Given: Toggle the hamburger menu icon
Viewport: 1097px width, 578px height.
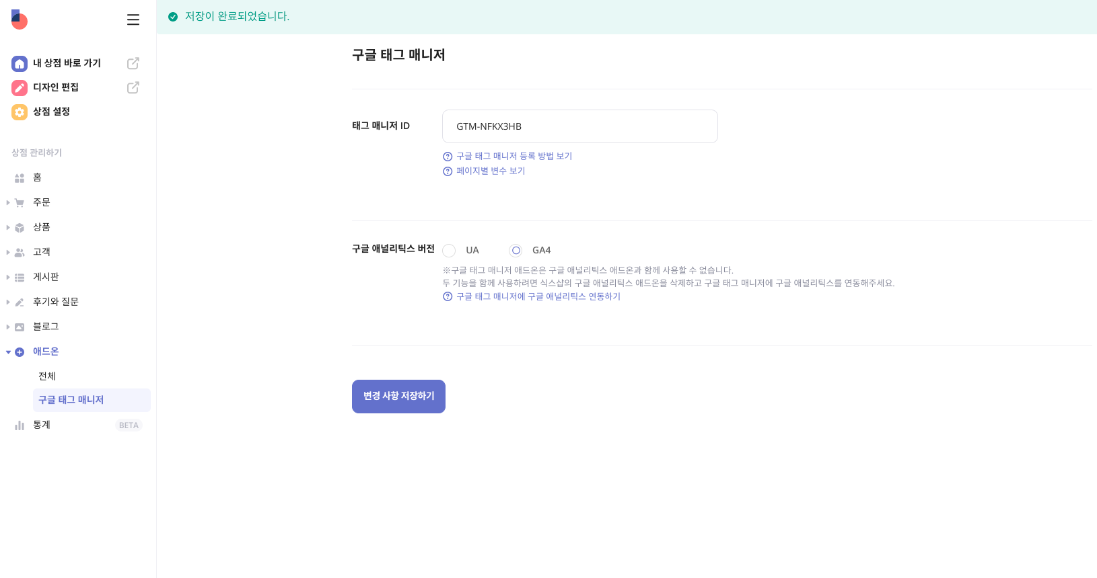Looking at the screenshot, I should pyautogui.click(x=133, y=20).
